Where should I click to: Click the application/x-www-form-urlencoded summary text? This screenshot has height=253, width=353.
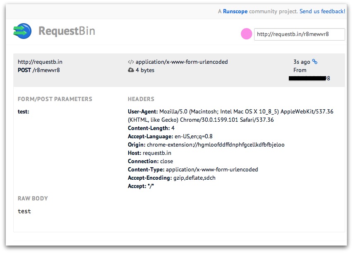(x=182, y=62)
